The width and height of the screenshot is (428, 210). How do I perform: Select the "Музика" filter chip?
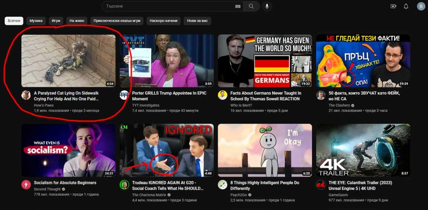click(36, 20)
